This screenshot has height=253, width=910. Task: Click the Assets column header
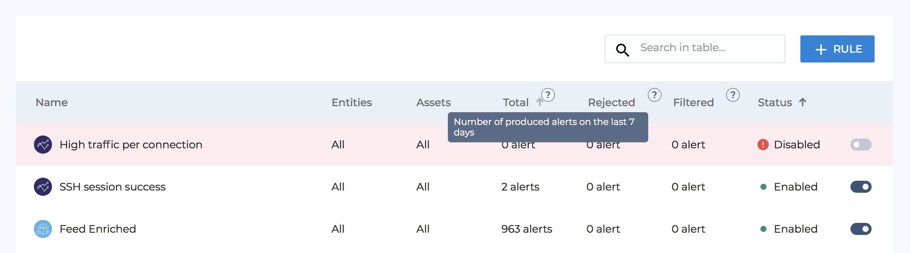pyautogui.click(x=434, y=102)
